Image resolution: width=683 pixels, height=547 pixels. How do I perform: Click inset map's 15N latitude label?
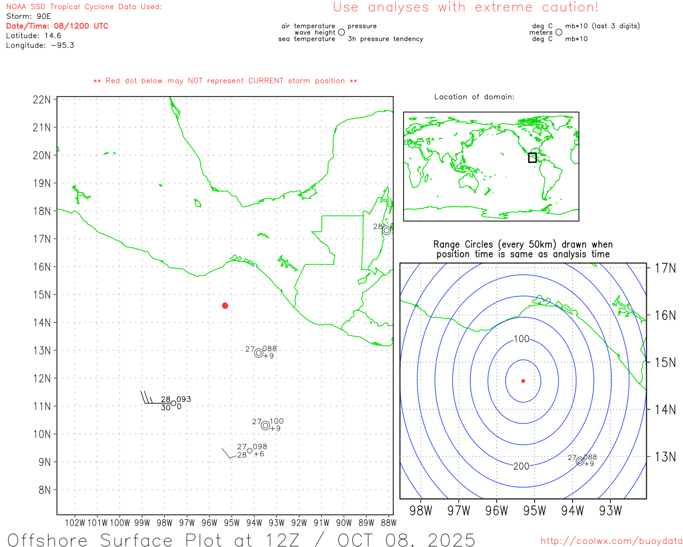point(665,363)
